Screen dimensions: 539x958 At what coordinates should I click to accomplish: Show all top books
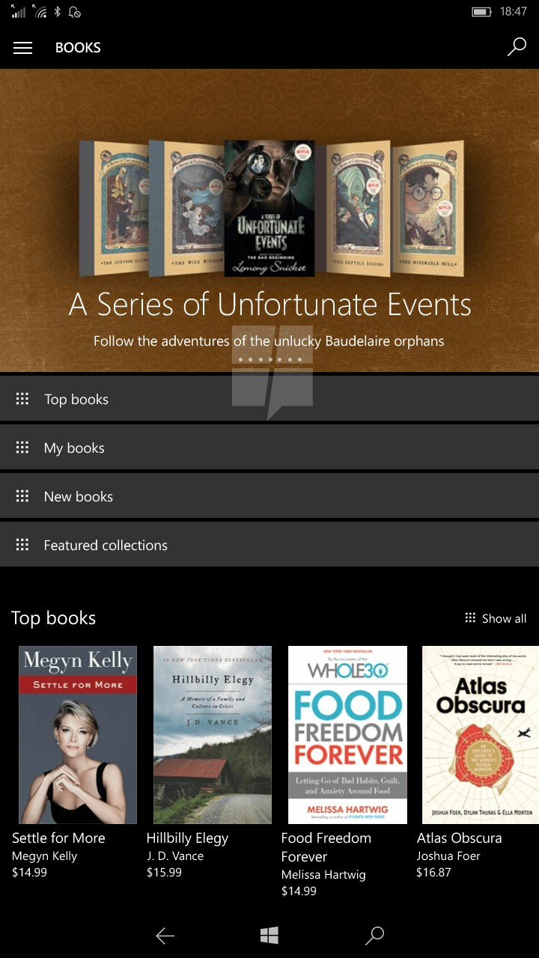(496, 618)
